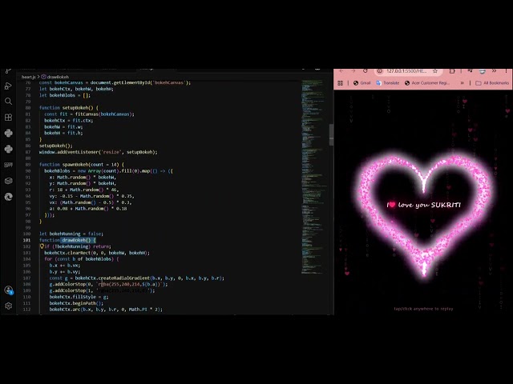Image resolution: width=513 pixels, height=384 pixels.
Task: Open the database-style icon in activity bar
Action: coord(8,181)
